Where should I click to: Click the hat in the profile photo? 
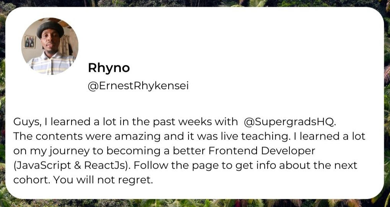coord(50,28)
